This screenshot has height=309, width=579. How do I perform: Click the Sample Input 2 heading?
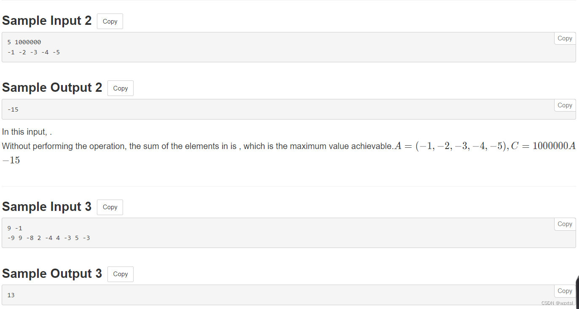click(47, 21)
